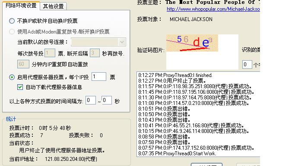
Task: Click the 验证码图片 captcha image
Action: (x=192, y=43)
